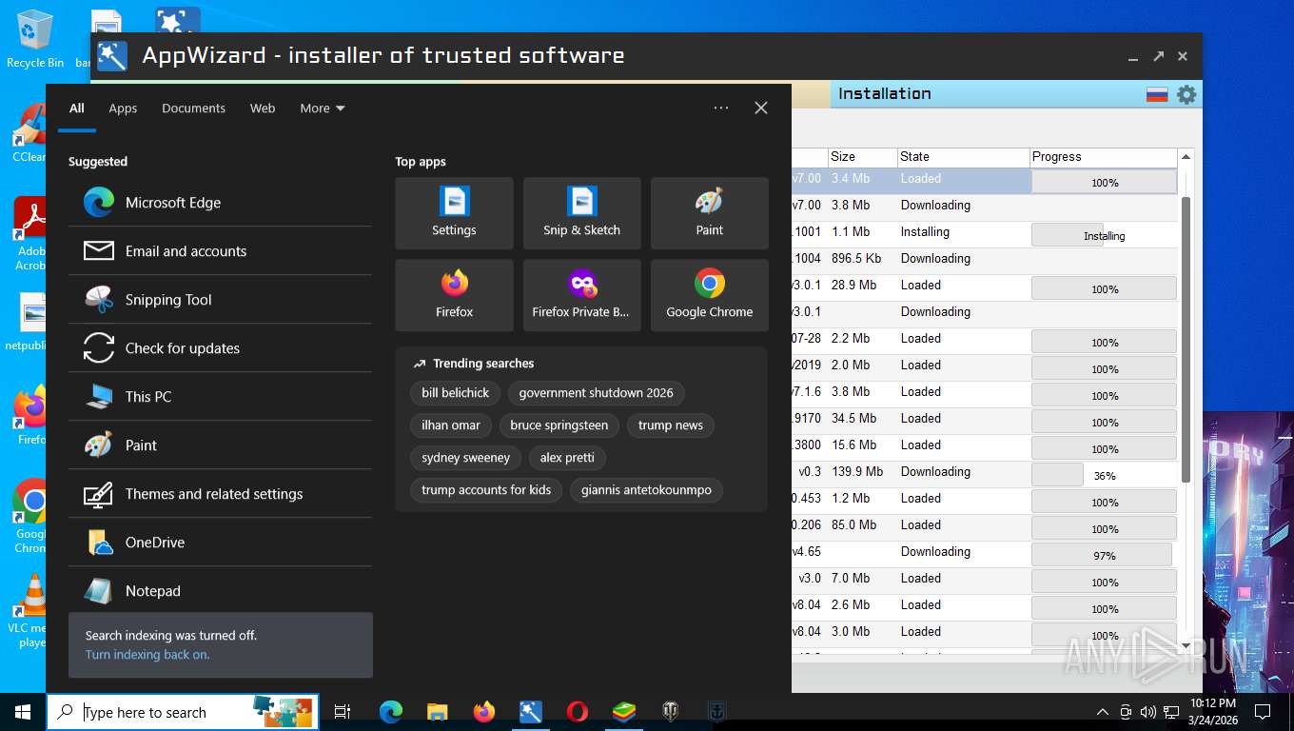Open Opera from the taskbar
Screen dimensions: 1294x731
(x=577, y=711)
